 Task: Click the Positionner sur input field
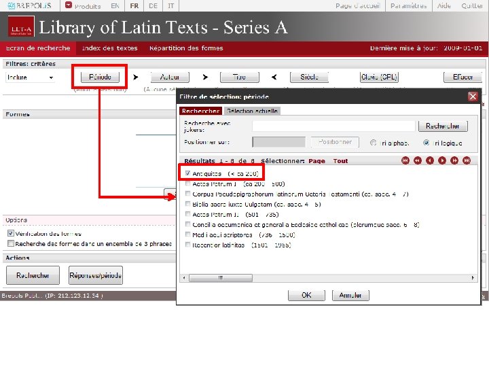[279, 142]
